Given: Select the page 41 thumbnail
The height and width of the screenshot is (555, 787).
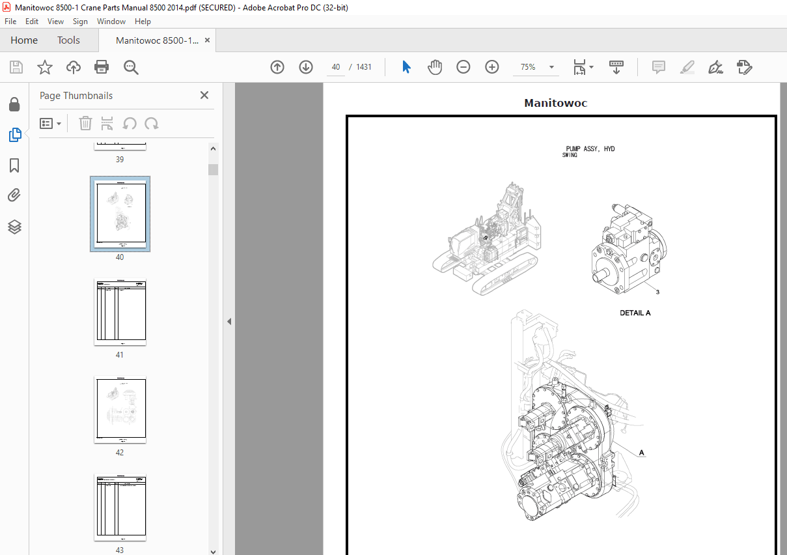Looking at the screenshot, I should click(120, 312).
